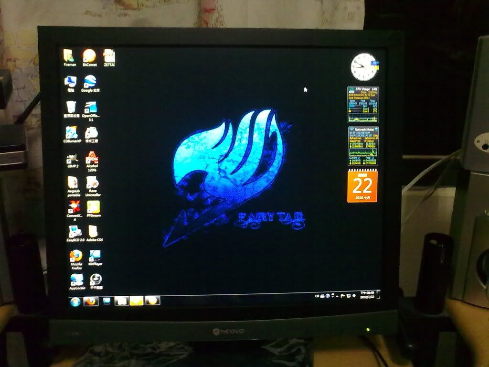Switch to Firefox on the taskbar

click(x=91, y=301)
